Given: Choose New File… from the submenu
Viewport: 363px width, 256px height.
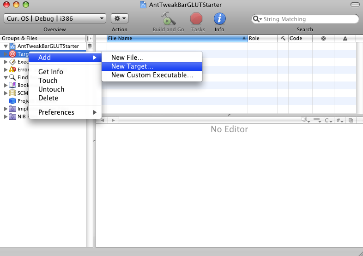Looking at the screenshot, I should pyautogui.click(x=127, y=58).
